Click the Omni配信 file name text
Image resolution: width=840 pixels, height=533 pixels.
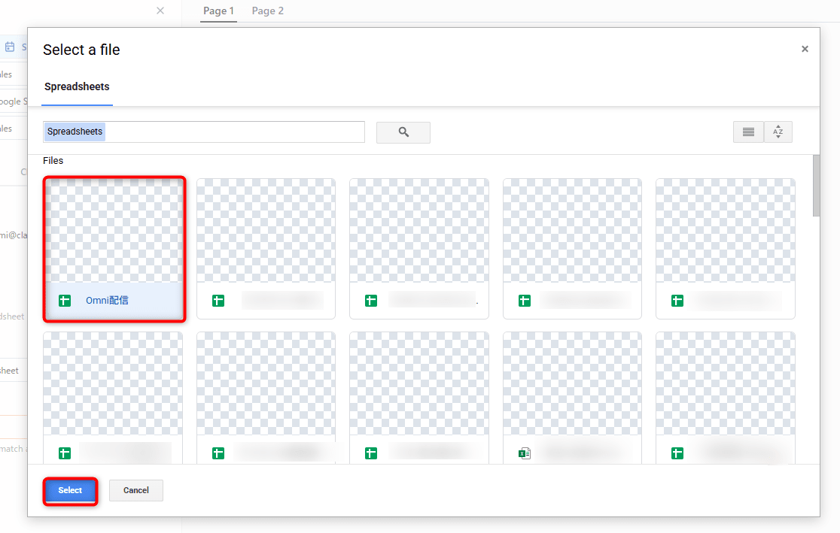[107, 301]
